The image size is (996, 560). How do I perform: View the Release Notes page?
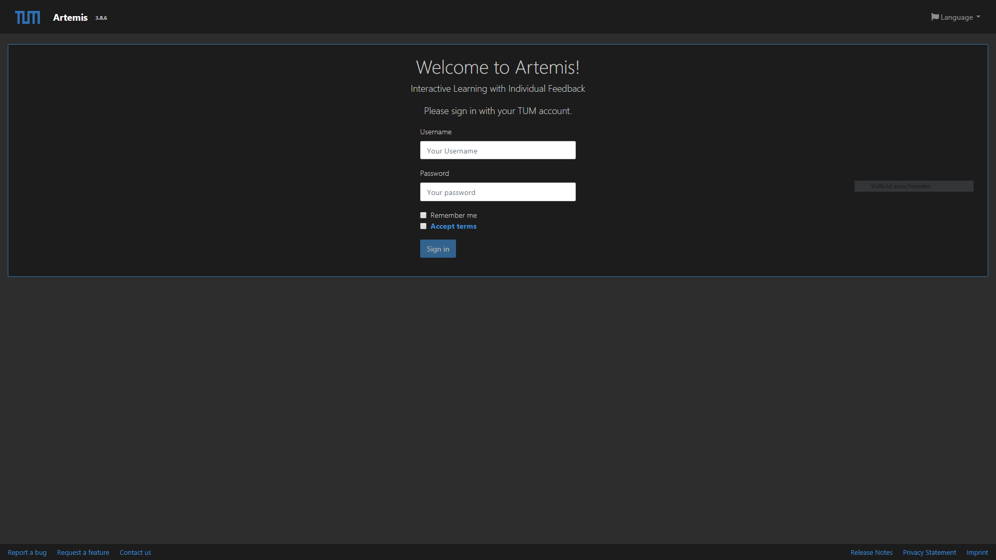[872, 552]
